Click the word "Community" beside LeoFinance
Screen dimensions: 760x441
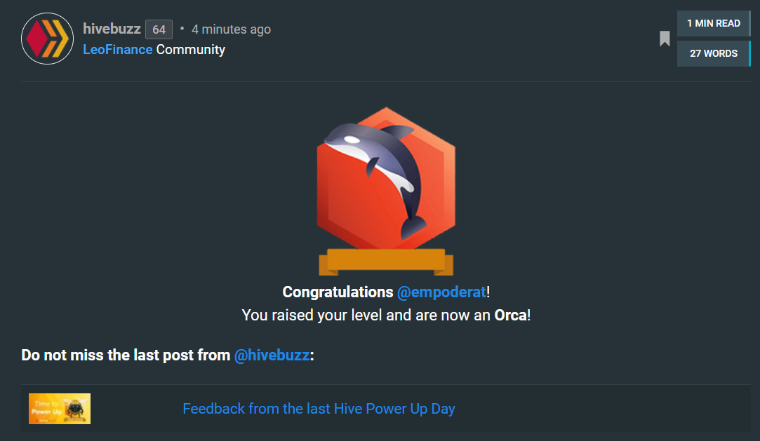pyautogui.click(x=191, y=50)
